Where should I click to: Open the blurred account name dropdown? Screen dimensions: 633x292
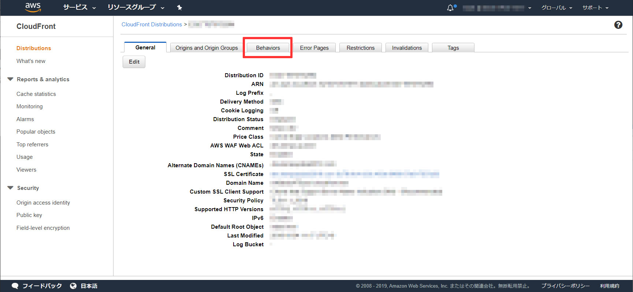[497, 8]
